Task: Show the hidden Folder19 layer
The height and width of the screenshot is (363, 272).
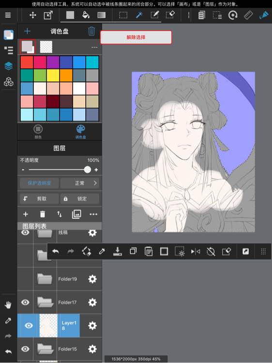Action: coord(25,279)
